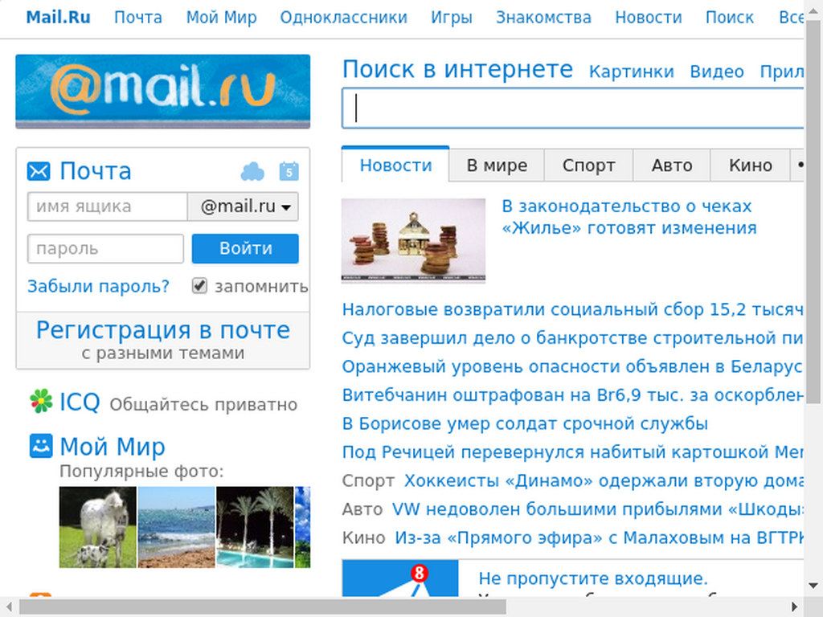Open the coins and house news thumbnail

(413, 241)
